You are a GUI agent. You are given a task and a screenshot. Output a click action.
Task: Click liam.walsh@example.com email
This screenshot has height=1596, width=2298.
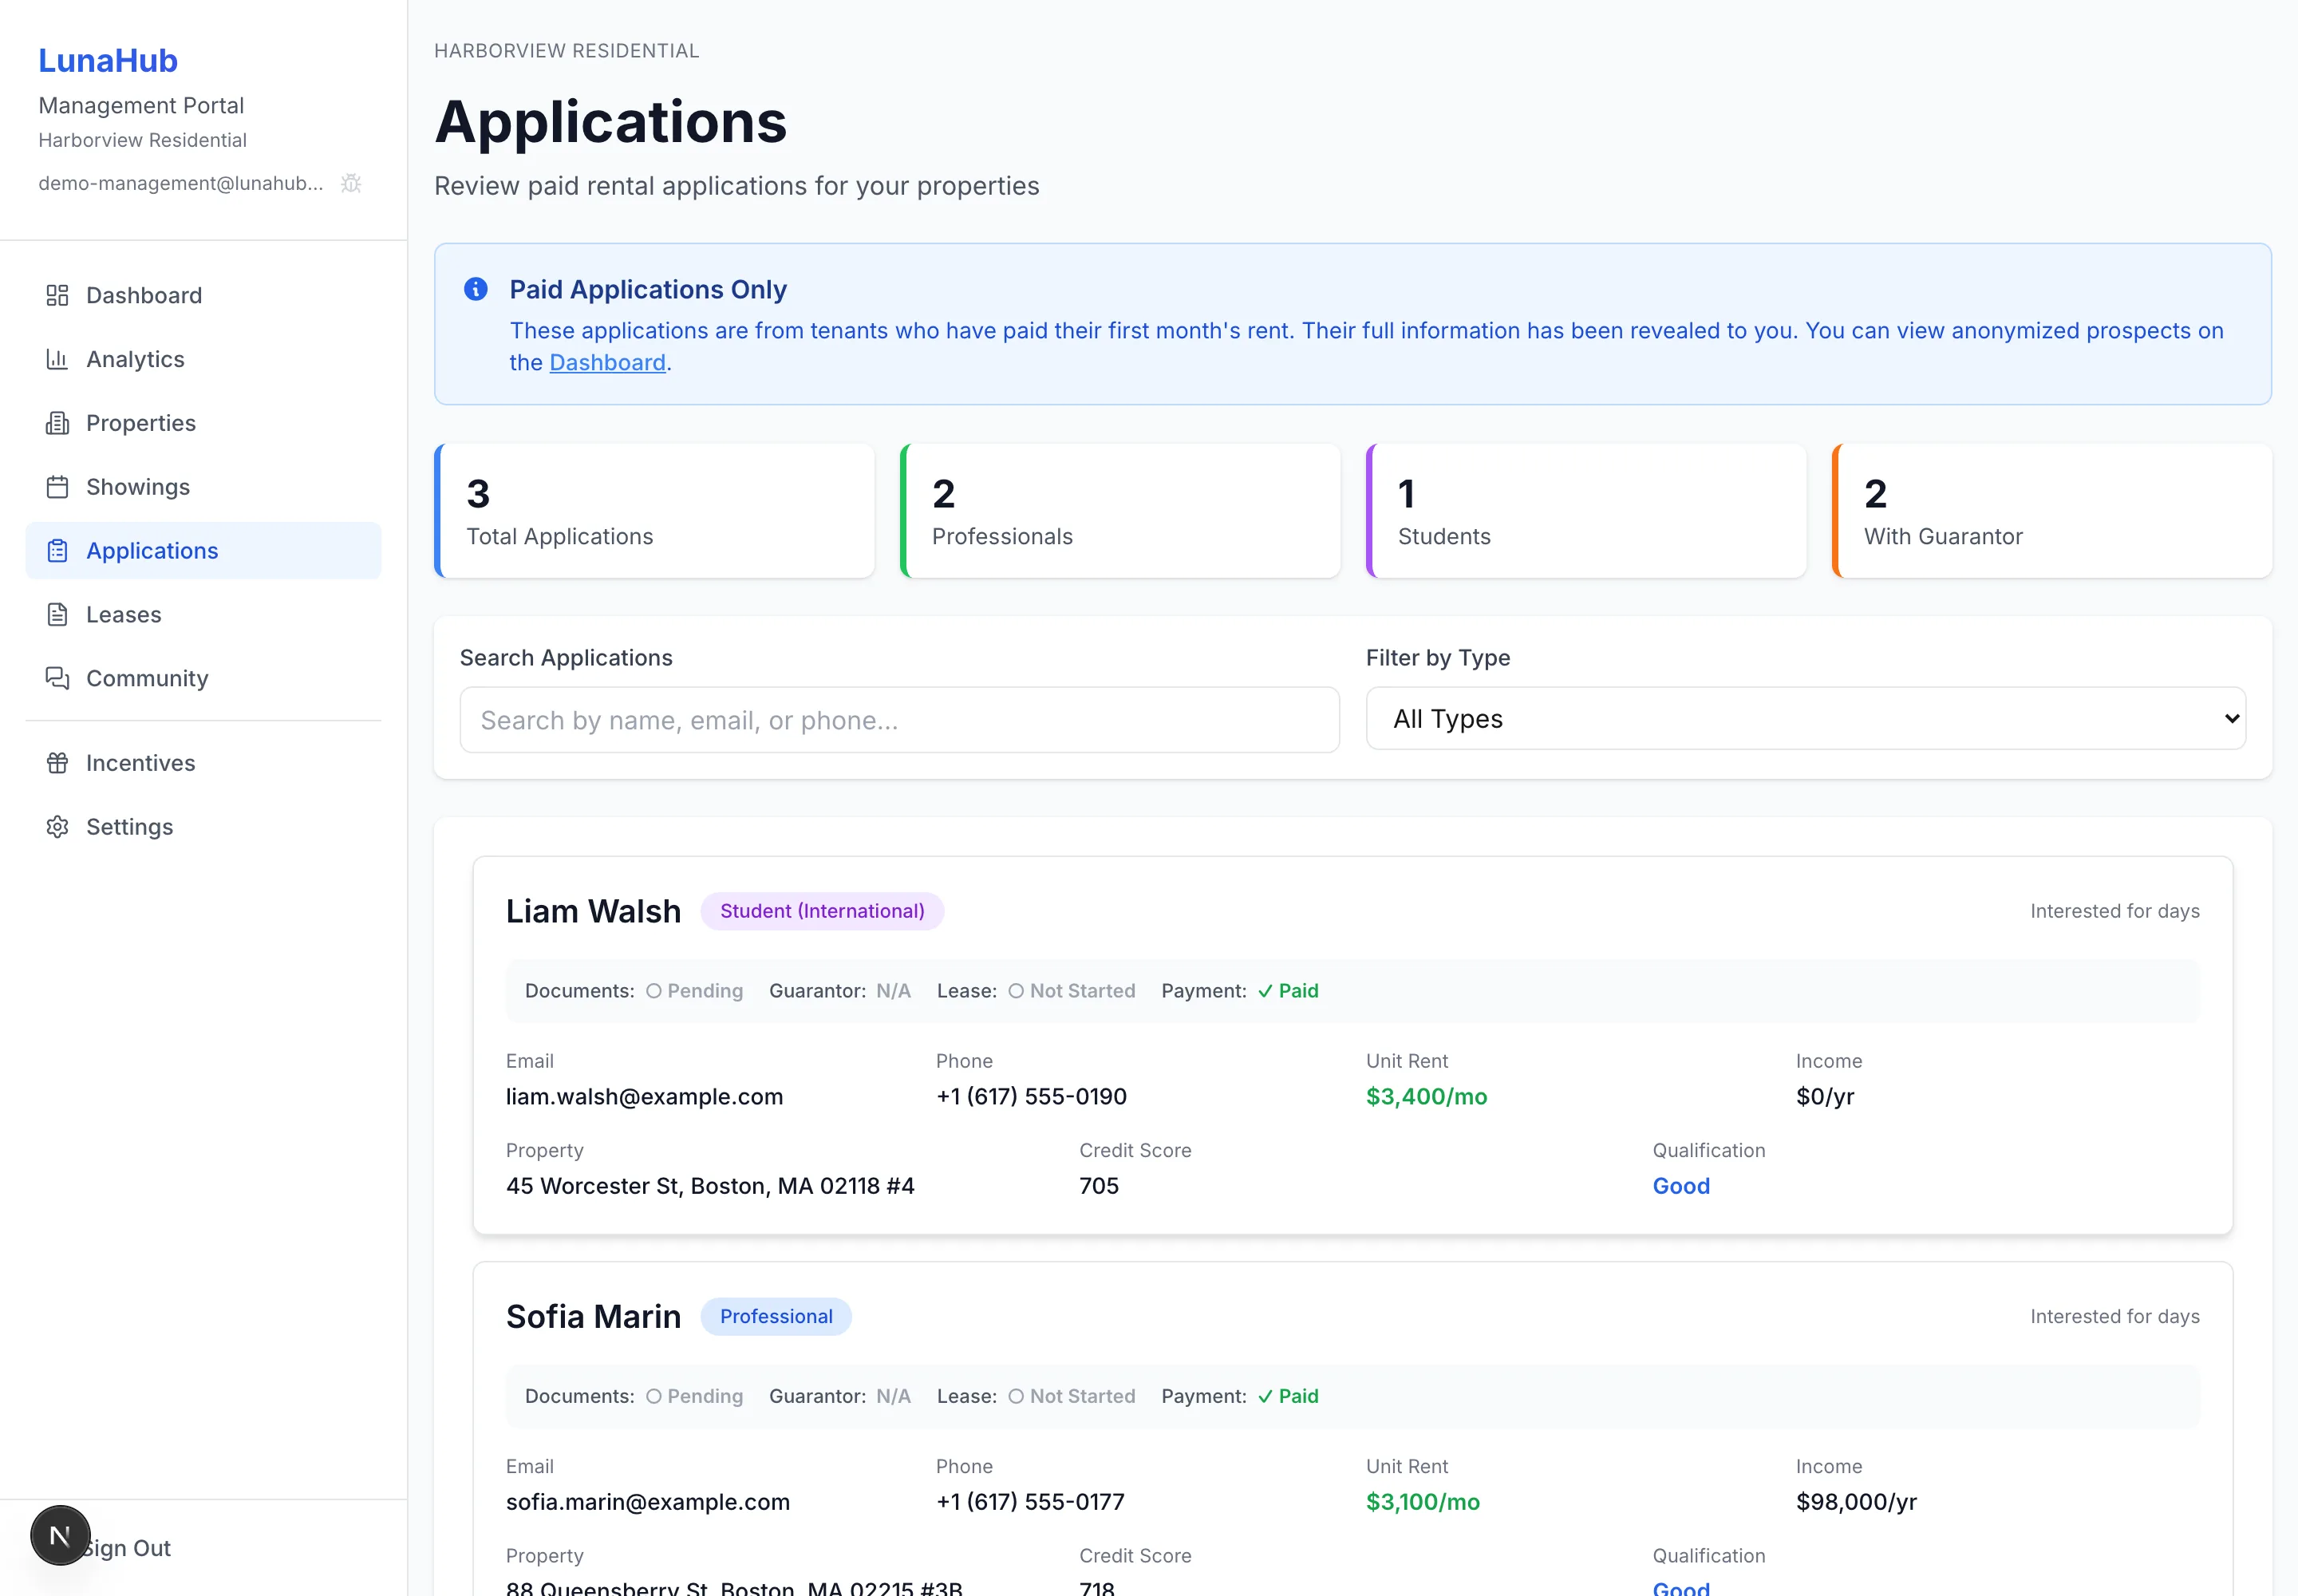[644, 1097]
